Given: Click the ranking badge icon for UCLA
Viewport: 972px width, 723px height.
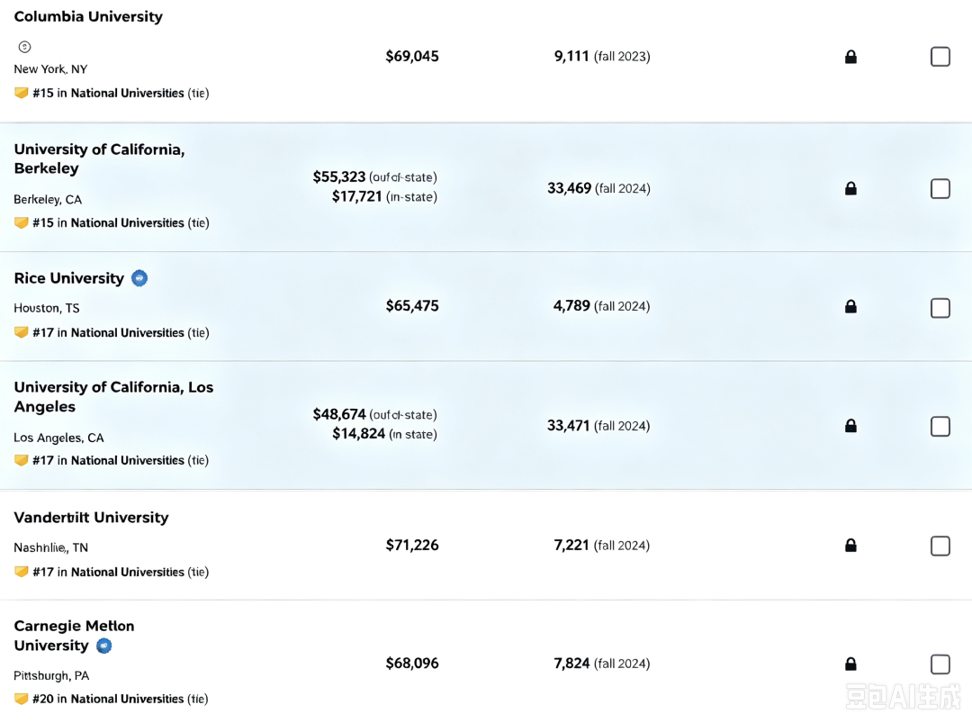Looking at the screenshot, I should 21,460.
